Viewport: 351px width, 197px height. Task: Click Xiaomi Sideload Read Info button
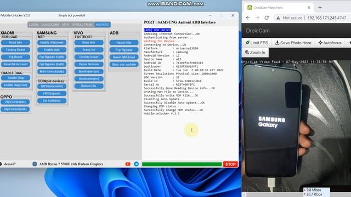pyautogui.click(x=15, y=43)
